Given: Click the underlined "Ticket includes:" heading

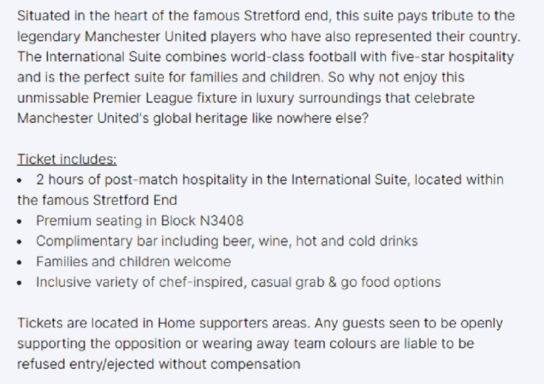Looking at the screenshot, I should [67, 159].
